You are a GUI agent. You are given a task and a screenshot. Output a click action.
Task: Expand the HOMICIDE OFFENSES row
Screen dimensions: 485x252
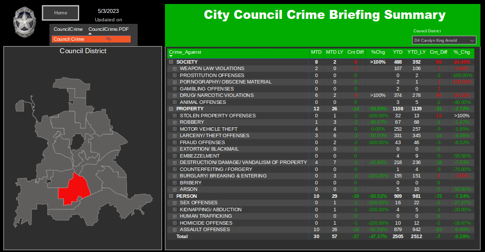(x=174, y=223)
